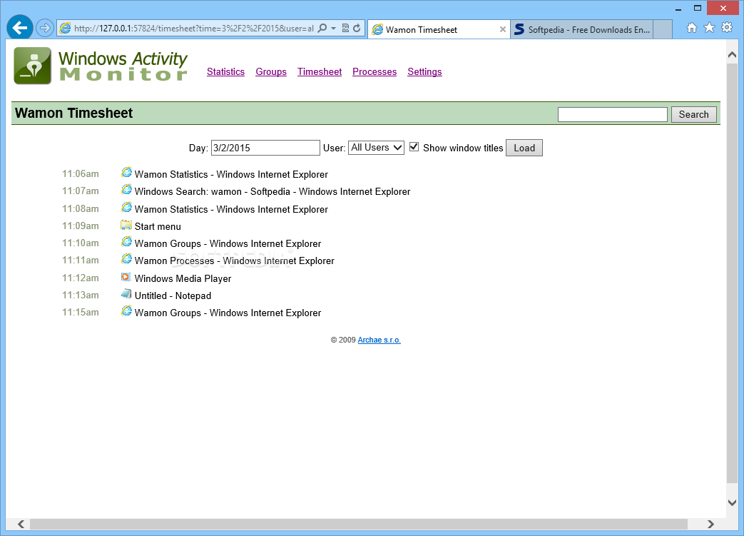Switch to the Softpedia tab

click(x=582, y=29)
